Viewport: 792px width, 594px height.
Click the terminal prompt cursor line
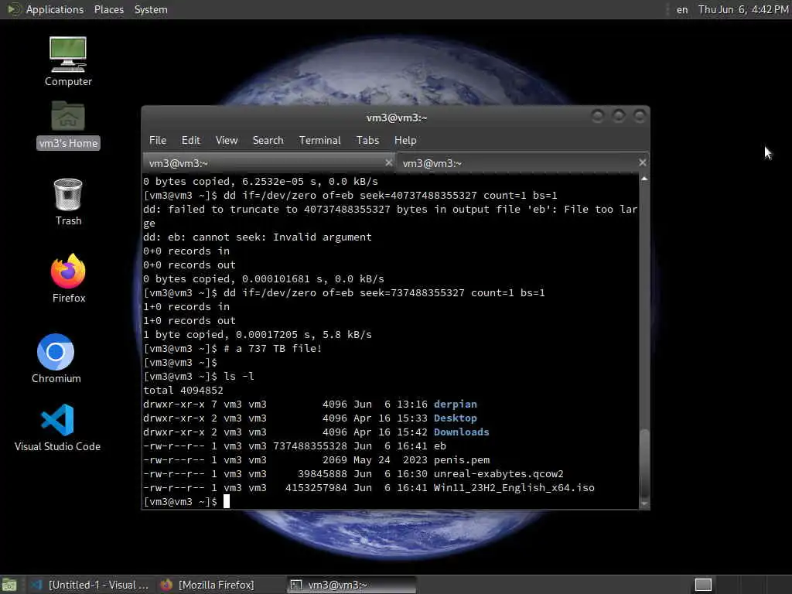[187, 501]
